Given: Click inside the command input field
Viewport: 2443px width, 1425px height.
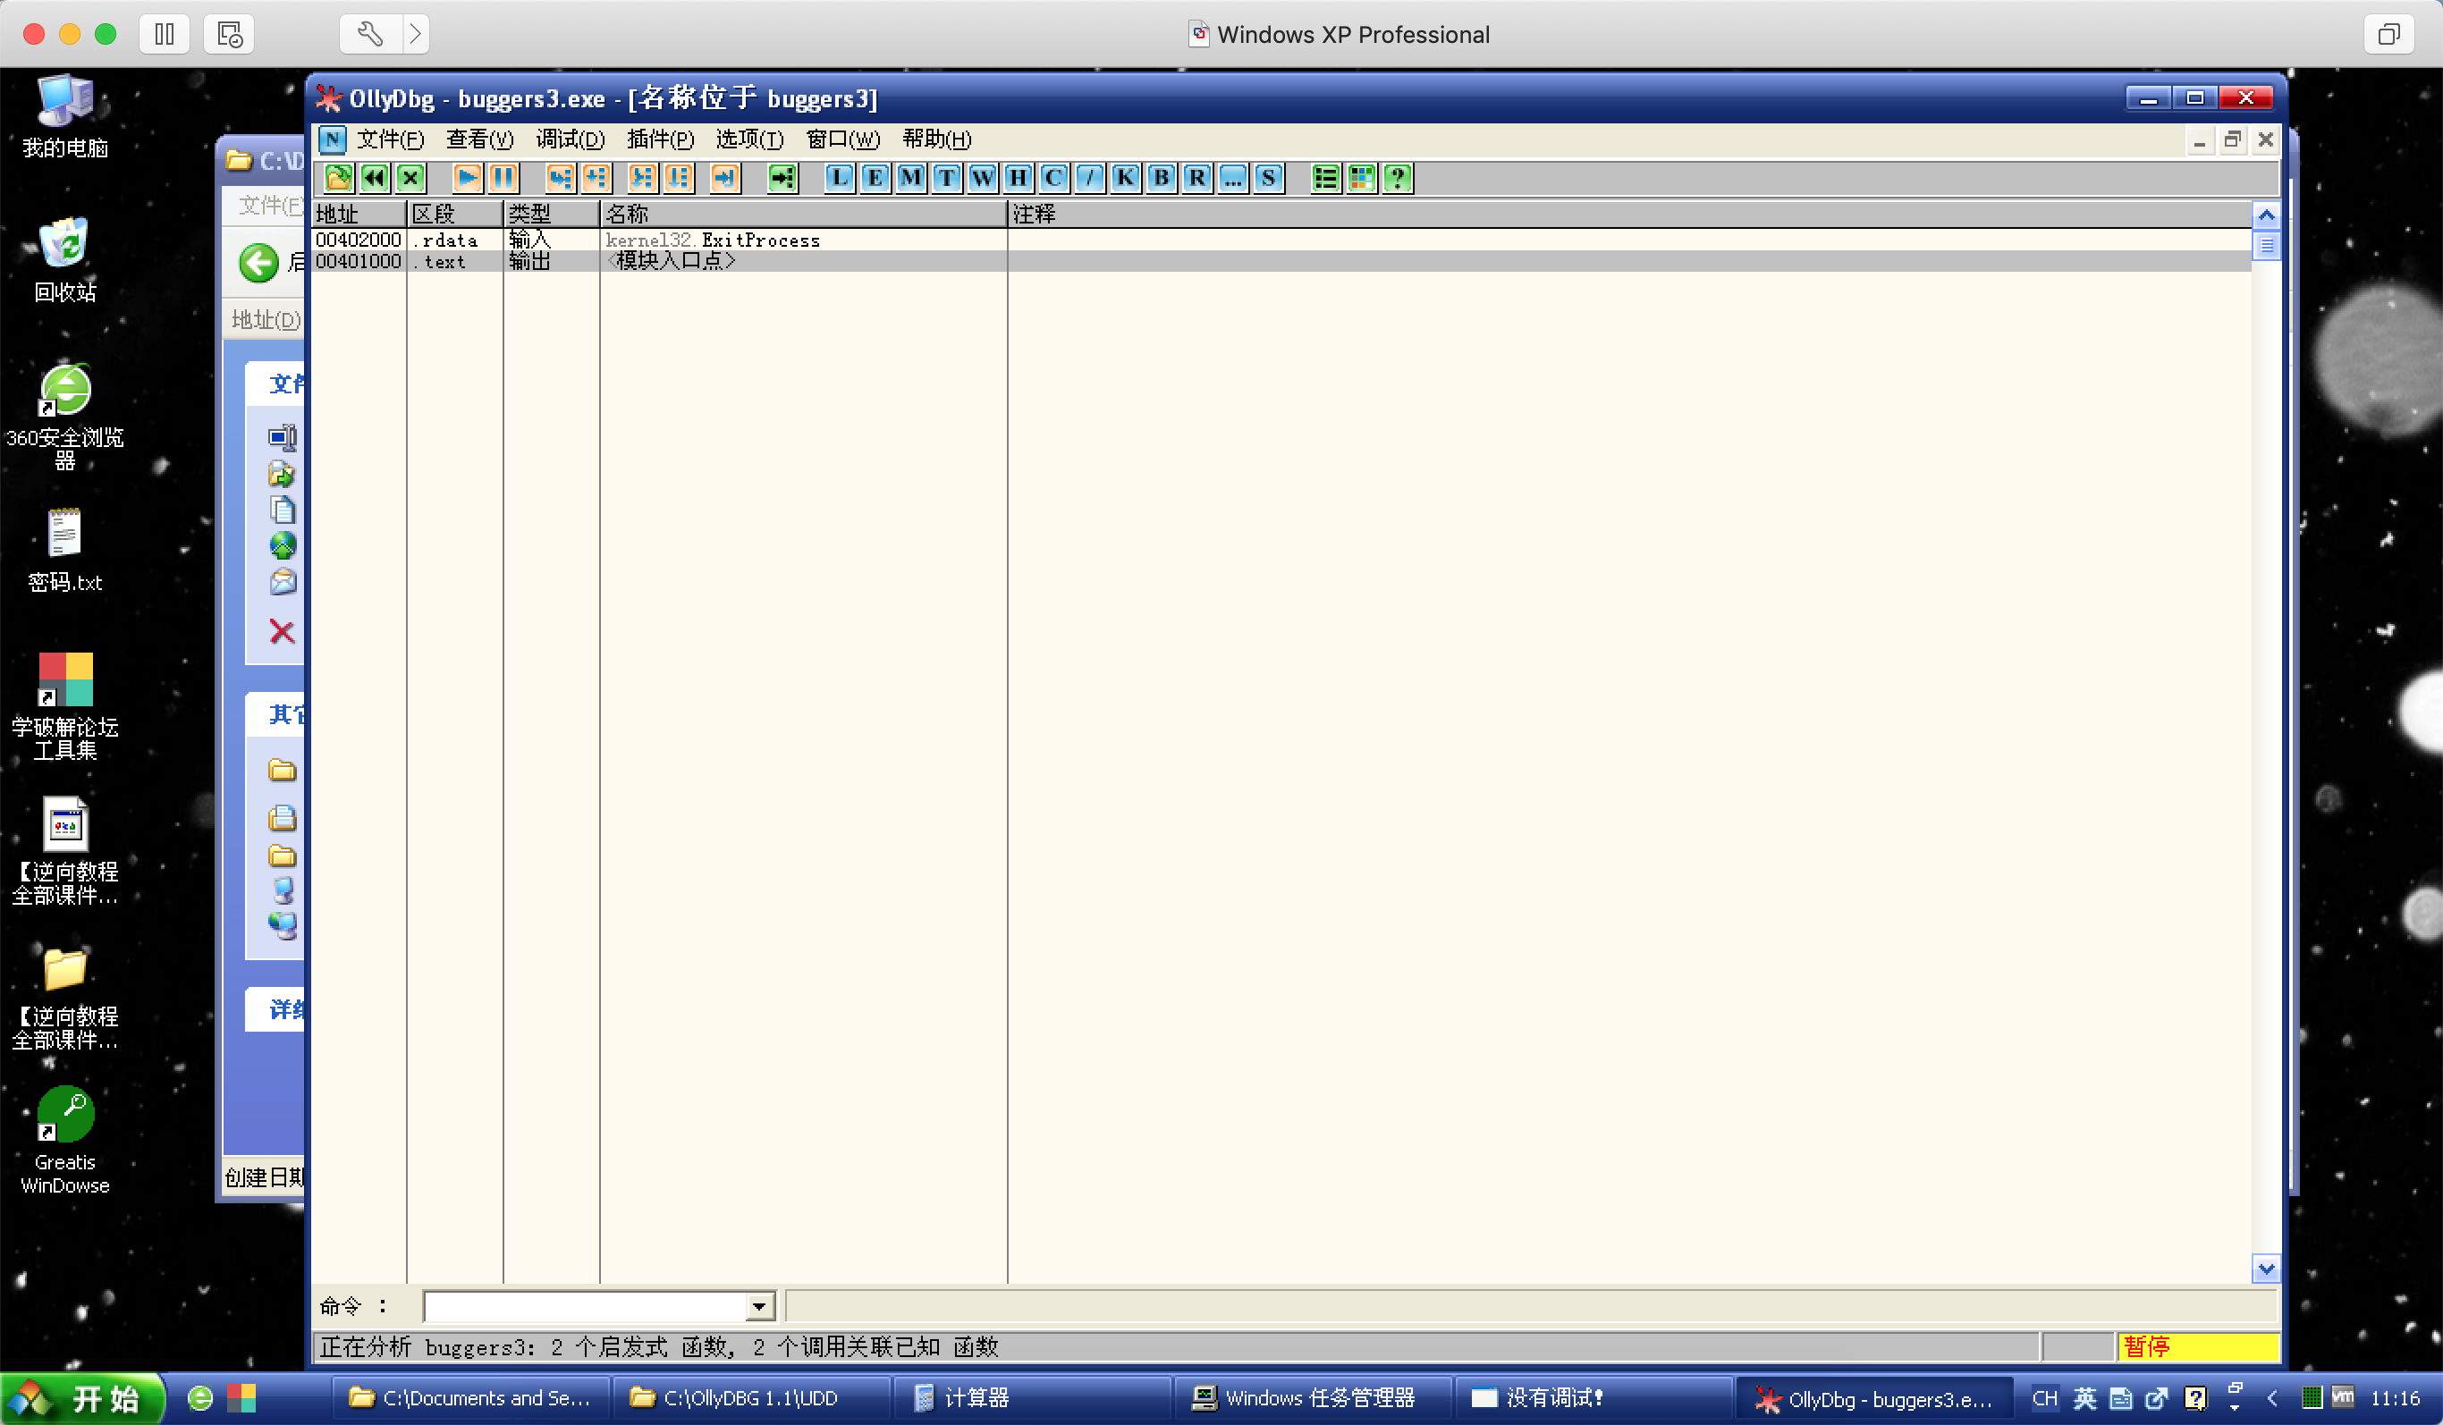Looking at the screenshot, I should pyautogui.click(x=586, y=1307).
